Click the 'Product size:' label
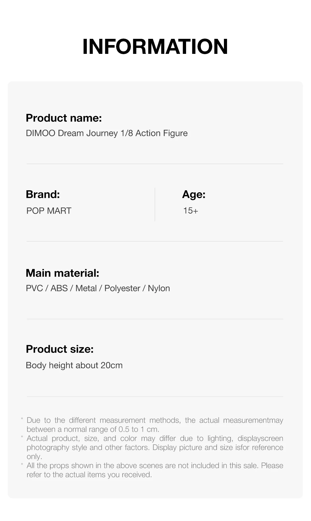Viewport: 311px width, 521px height. (x=60, y=349)
